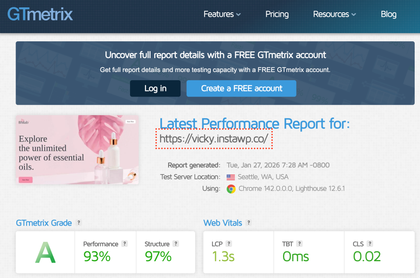Open help icon next to Web Vitals

tap(249, 223)
